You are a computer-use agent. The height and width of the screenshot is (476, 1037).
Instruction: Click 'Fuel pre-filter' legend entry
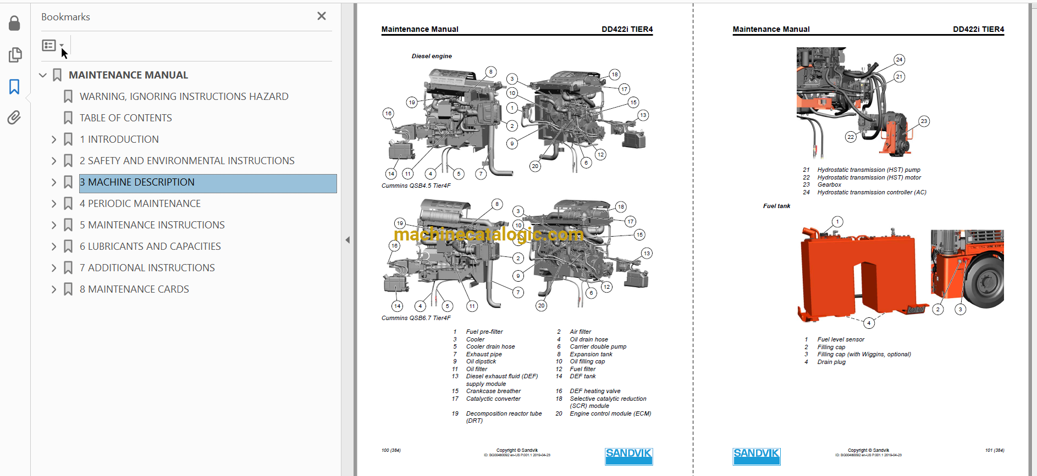pos(484,332)
